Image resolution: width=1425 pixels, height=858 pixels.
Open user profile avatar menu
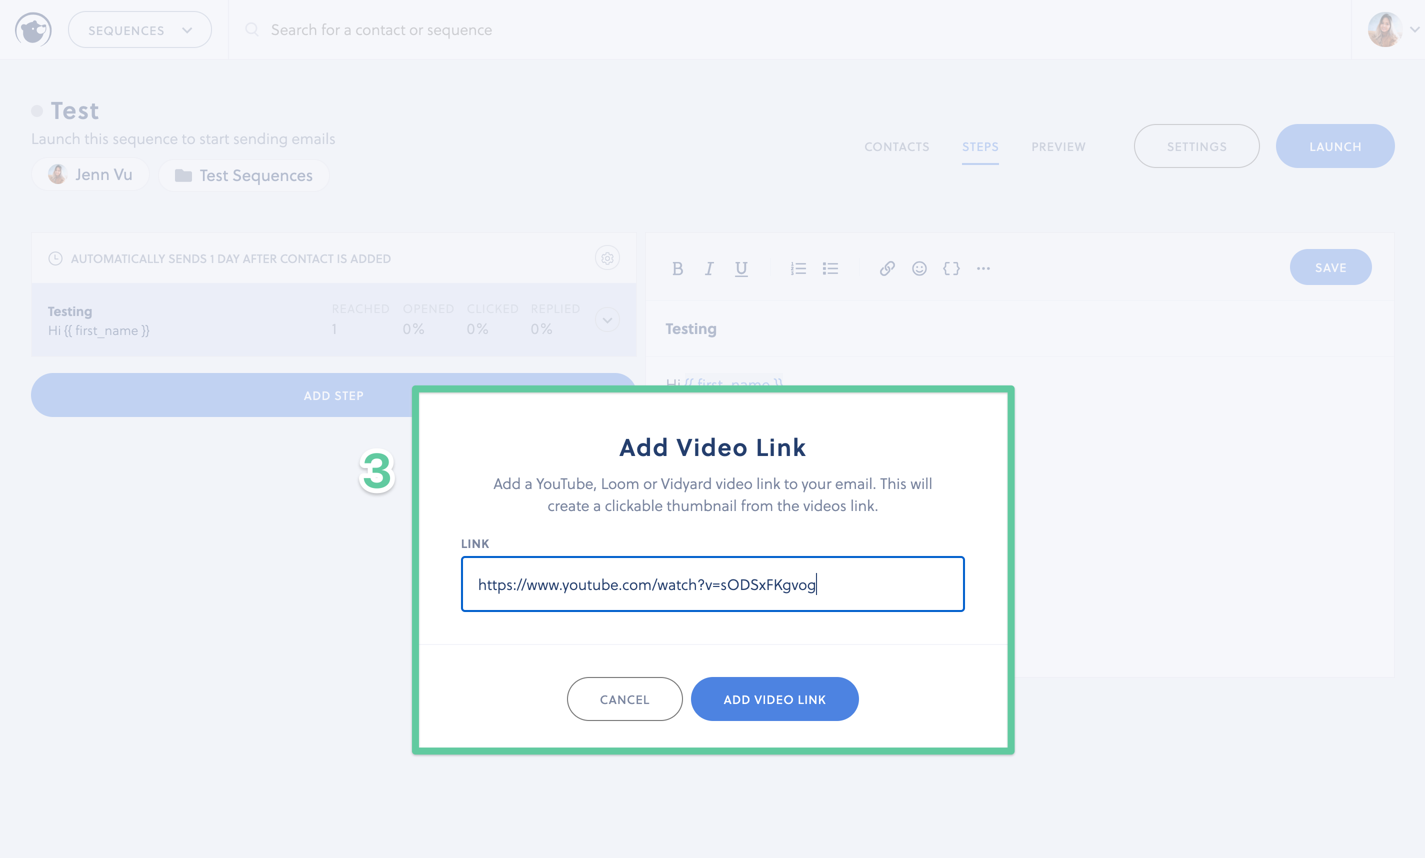(x=1385, y=29)
